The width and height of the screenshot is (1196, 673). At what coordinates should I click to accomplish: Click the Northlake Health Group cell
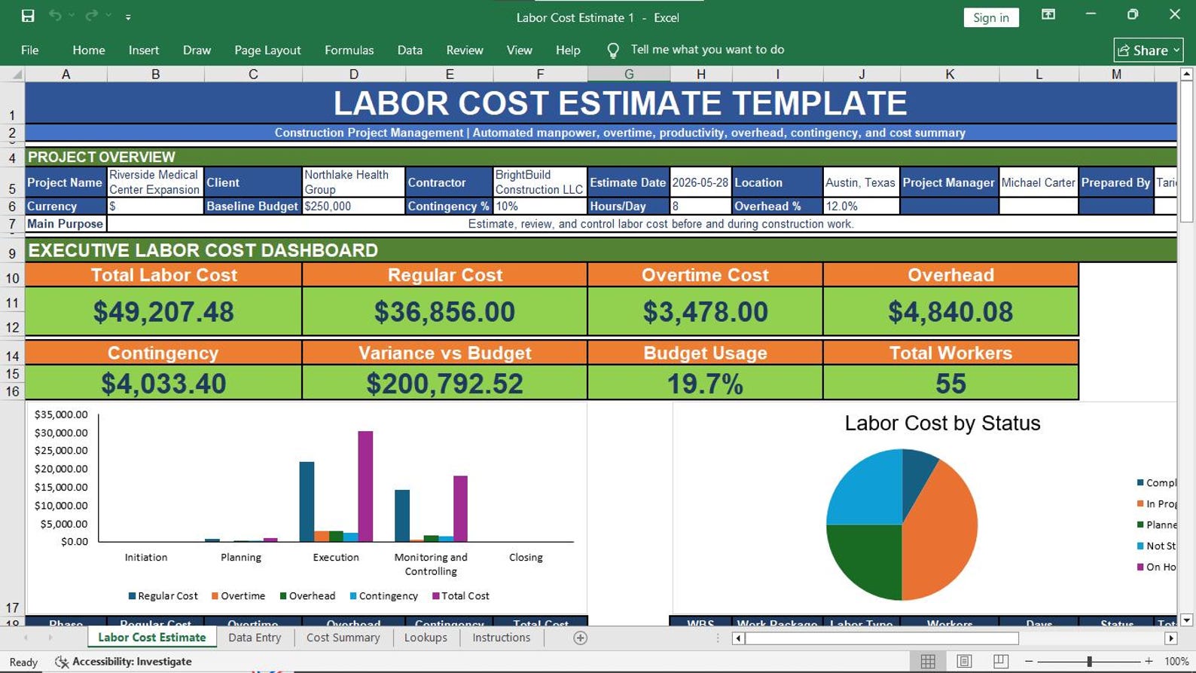(353, 182)
